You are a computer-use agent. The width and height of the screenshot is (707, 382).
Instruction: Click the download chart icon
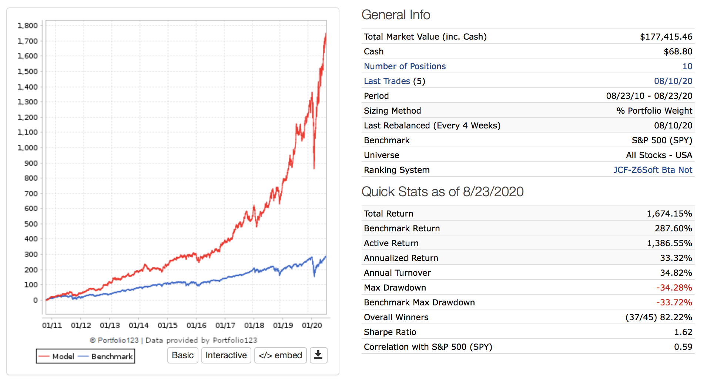coord(318,355)
